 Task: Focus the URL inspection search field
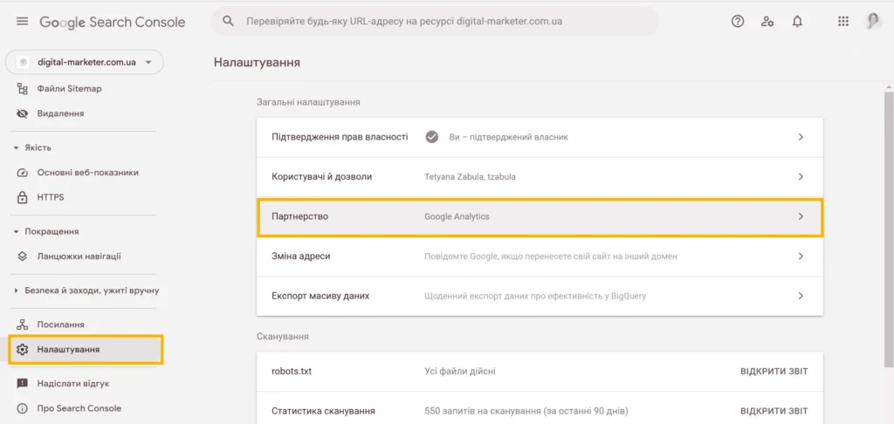[x=435, y=22]
